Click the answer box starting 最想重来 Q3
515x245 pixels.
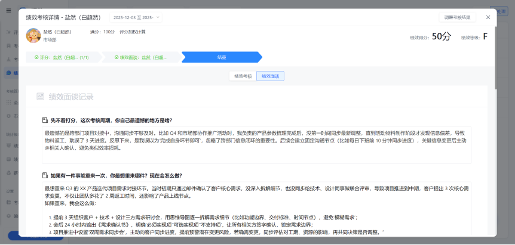pyautogui.click(x=256, y=209)
